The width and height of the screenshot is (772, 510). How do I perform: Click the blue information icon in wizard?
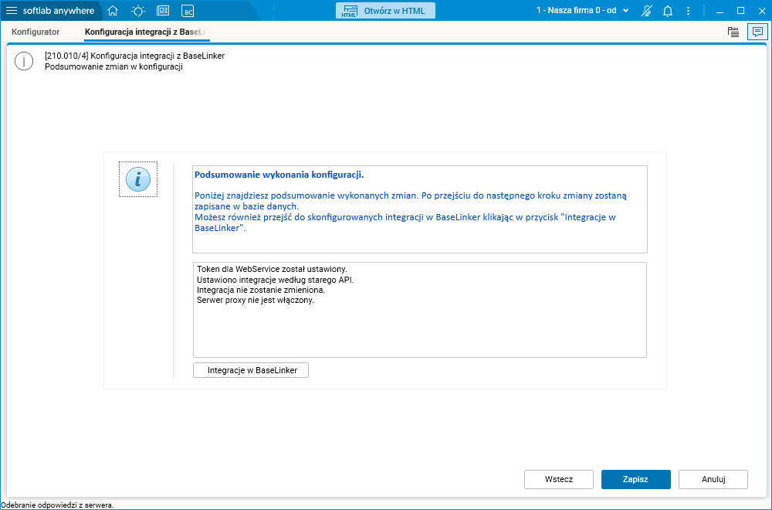click(138, 179)
